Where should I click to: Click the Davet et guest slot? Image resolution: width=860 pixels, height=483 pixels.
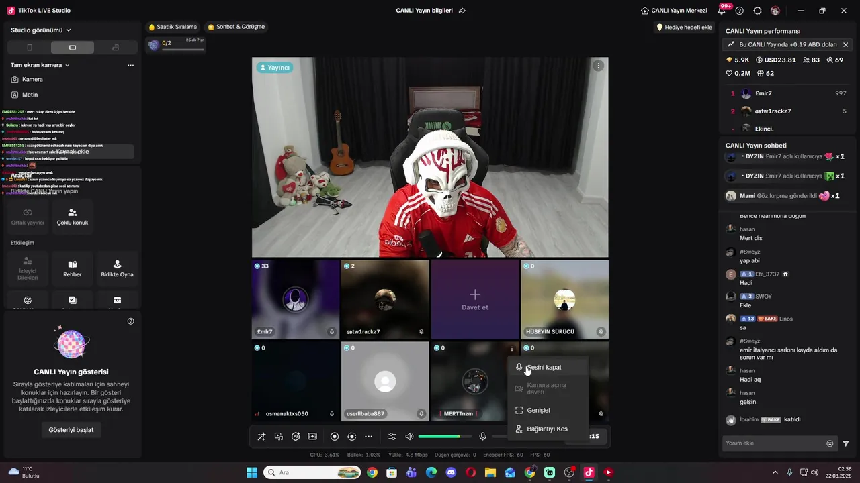tap(475, 299)
